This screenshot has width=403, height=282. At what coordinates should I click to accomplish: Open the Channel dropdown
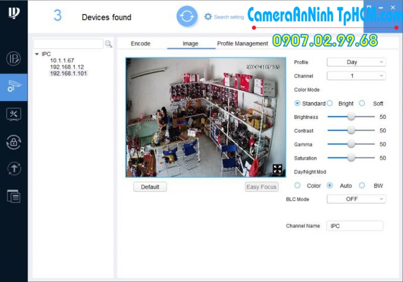tap(356, 76)
